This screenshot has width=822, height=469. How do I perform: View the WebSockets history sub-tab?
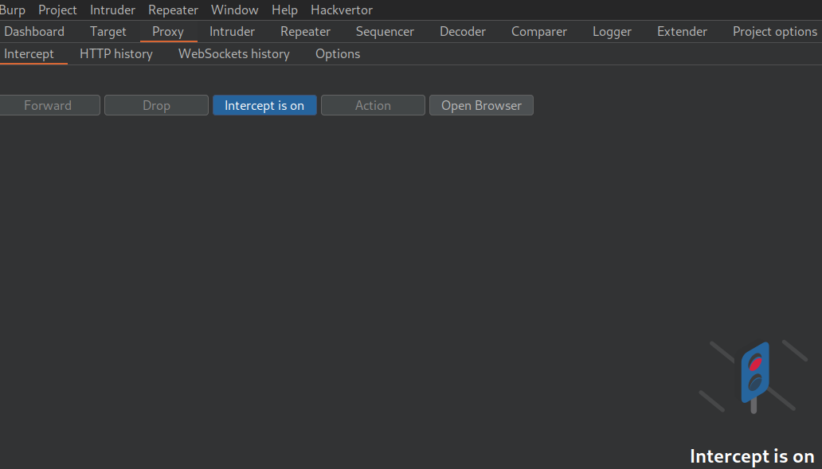pos(233,53)
